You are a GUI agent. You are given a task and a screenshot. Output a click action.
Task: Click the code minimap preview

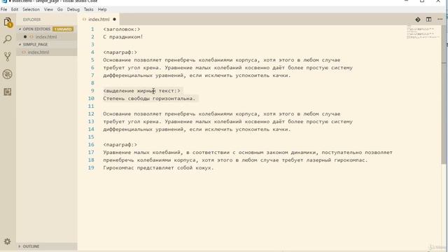click(423, 32)
